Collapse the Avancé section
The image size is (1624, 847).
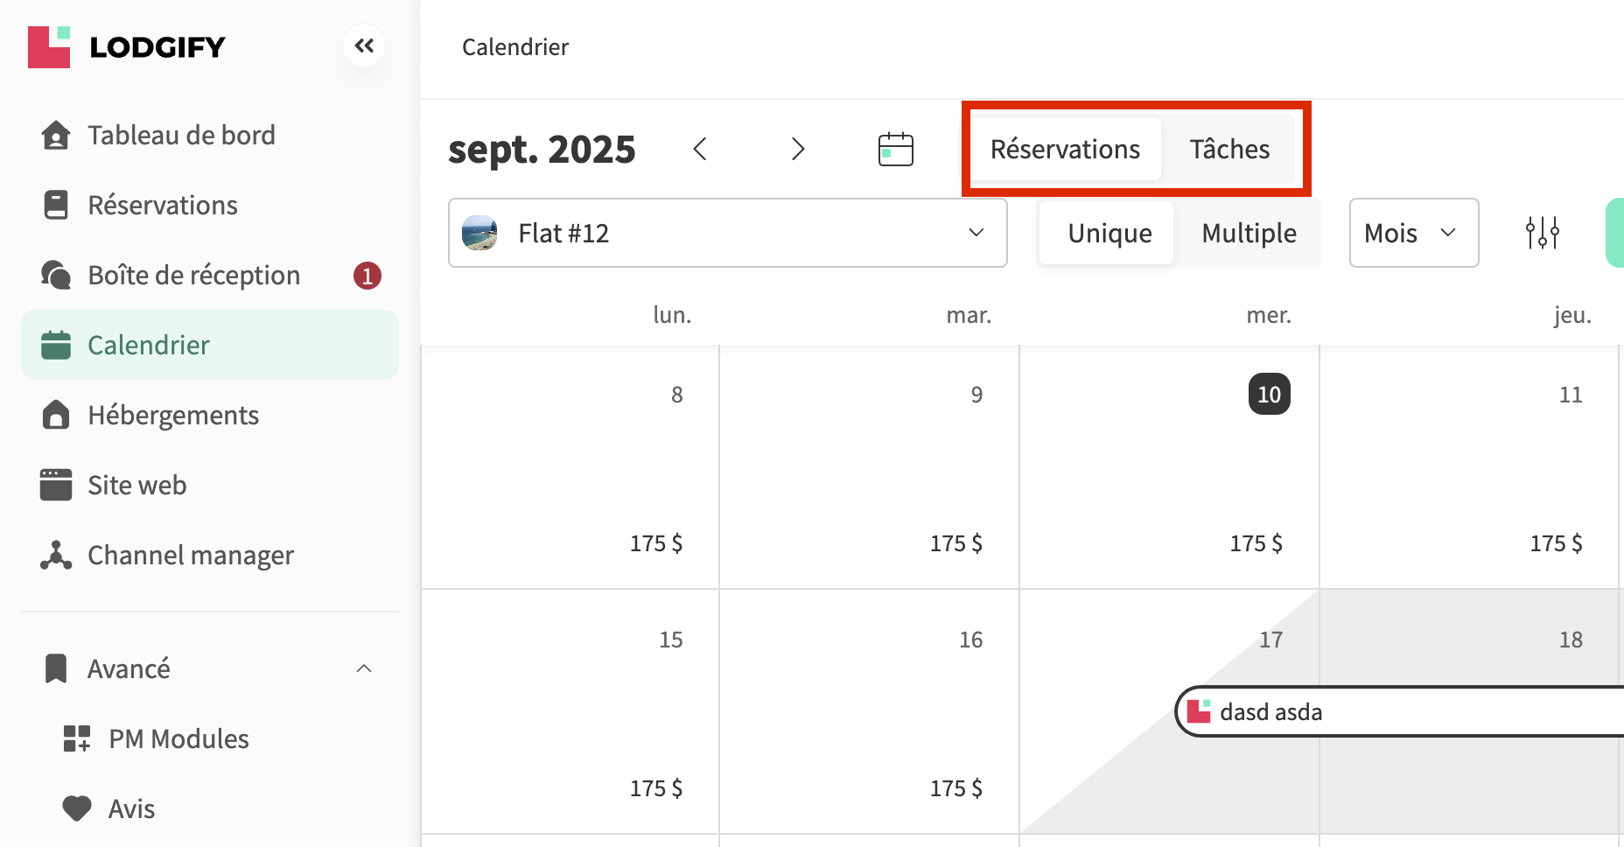pos(364,669)
